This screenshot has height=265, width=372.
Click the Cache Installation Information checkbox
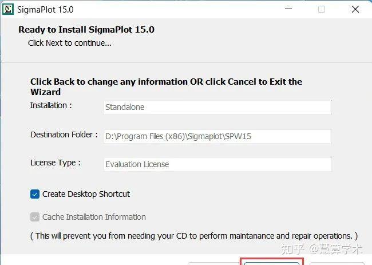click(x=35, y=217)
